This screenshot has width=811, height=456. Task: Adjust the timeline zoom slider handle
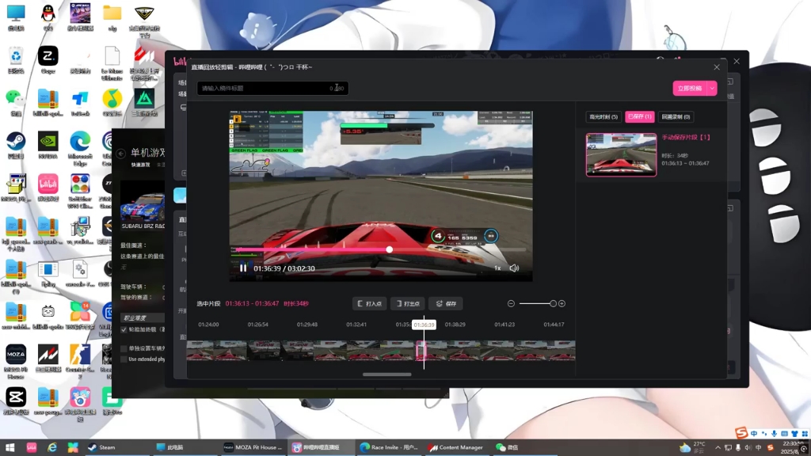click(x=553, y=303)
